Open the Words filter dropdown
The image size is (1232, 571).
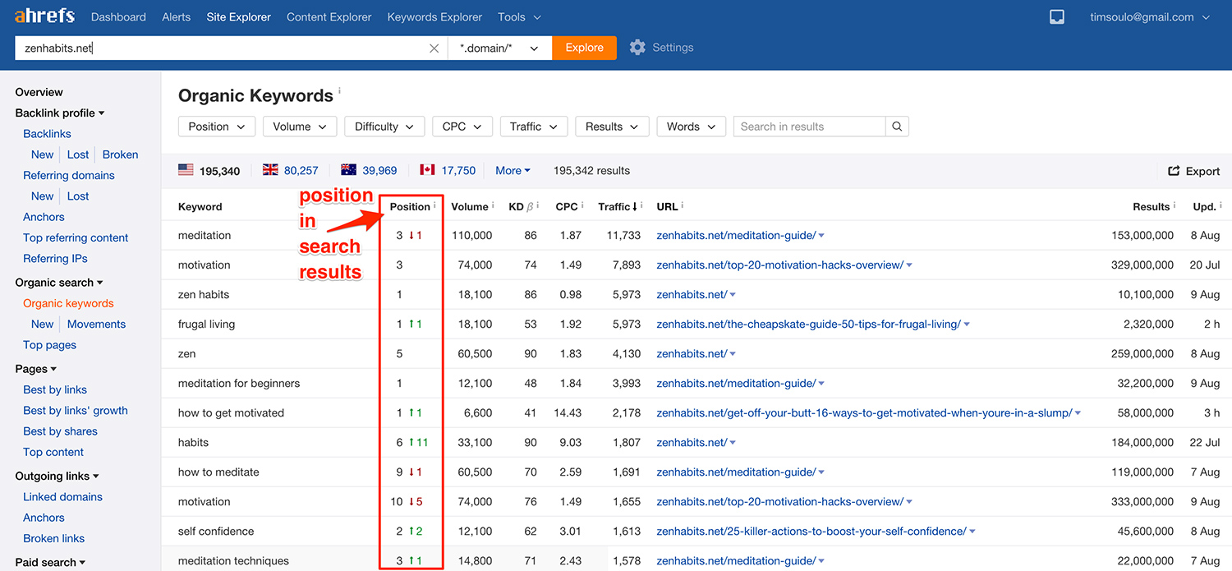pos(691,127)
